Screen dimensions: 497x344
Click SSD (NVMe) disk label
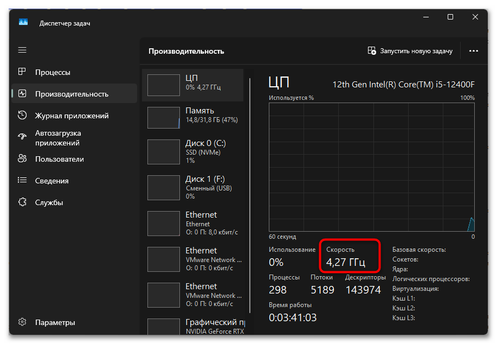point(203,152)
